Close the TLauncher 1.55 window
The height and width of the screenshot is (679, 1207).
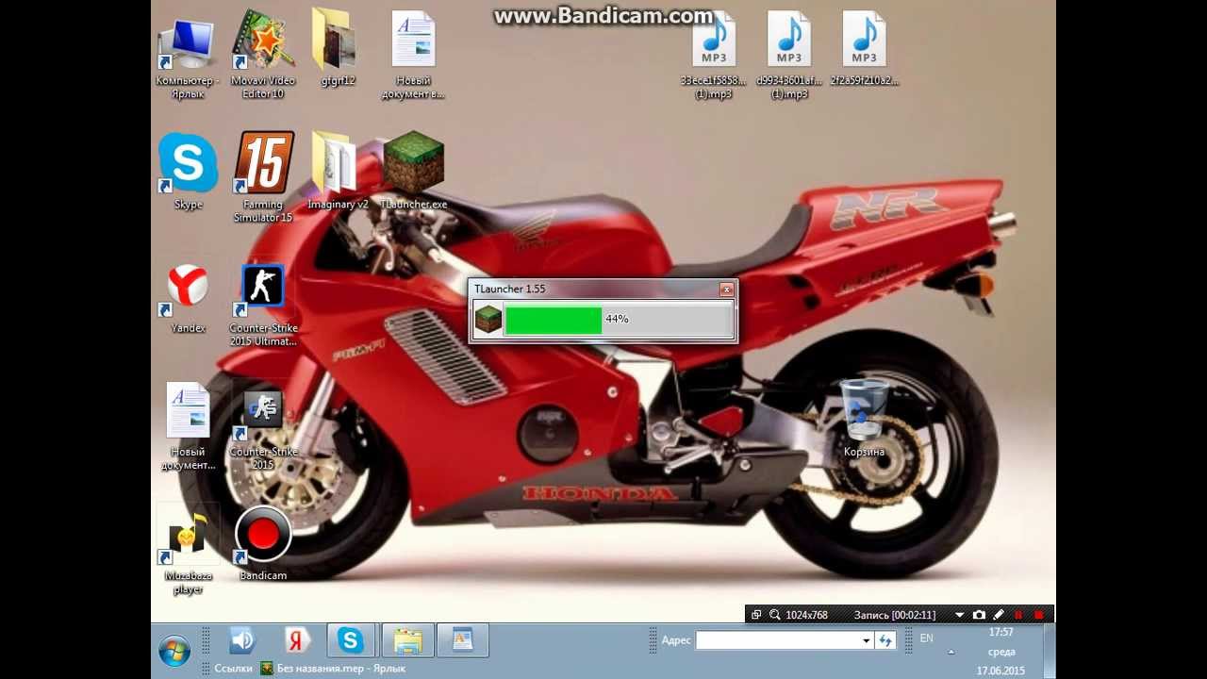[x=726, y=290]
